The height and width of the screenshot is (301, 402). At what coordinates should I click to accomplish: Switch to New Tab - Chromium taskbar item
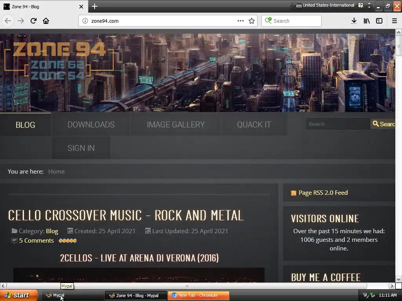click(198, 296)
